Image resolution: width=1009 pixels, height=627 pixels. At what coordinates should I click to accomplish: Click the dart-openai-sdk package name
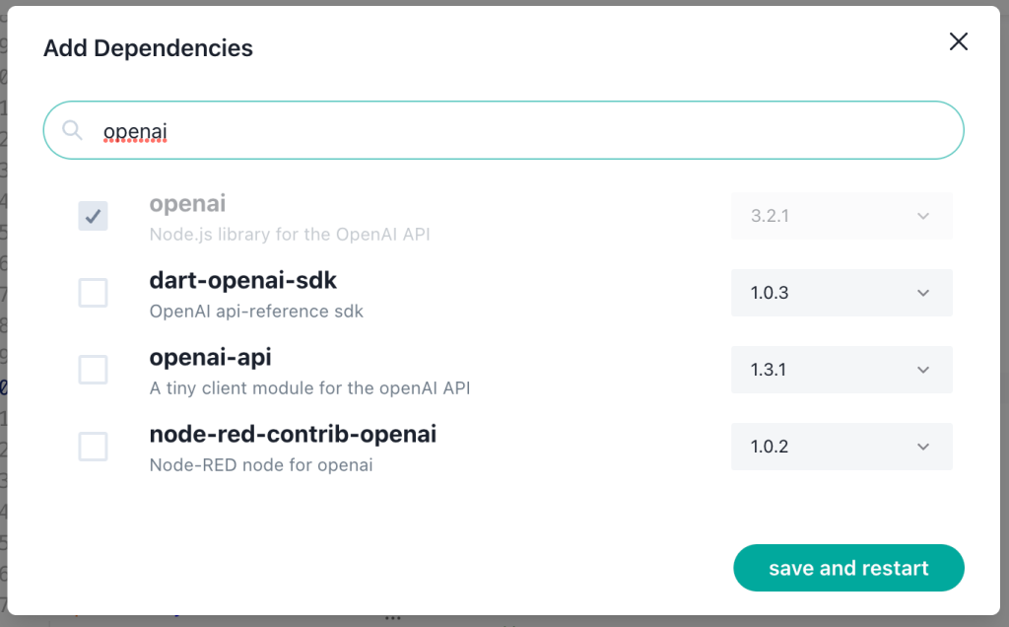[x=242, y=281]
